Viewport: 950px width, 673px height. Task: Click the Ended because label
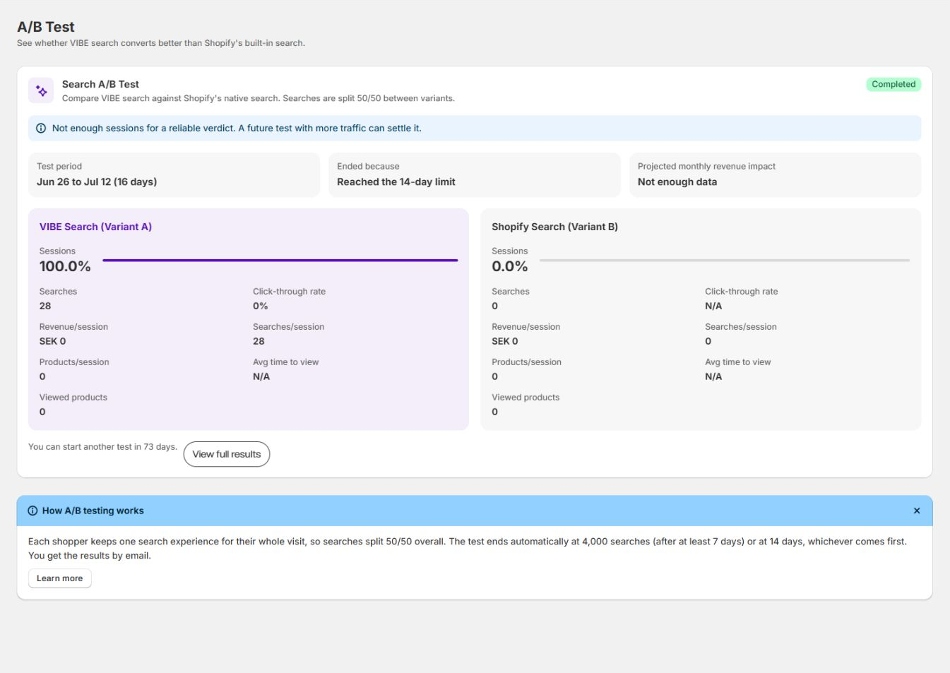368,167
